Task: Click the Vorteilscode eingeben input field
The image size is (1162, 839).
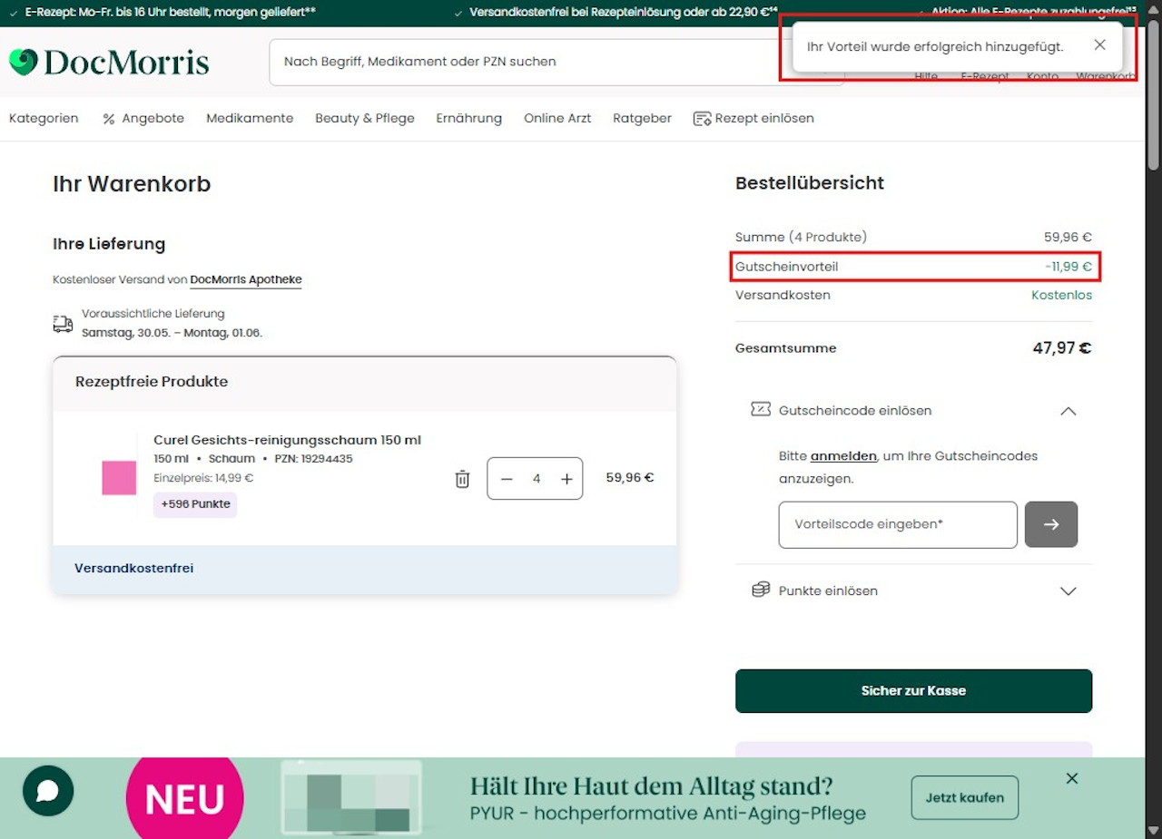Action: point(898,524)
